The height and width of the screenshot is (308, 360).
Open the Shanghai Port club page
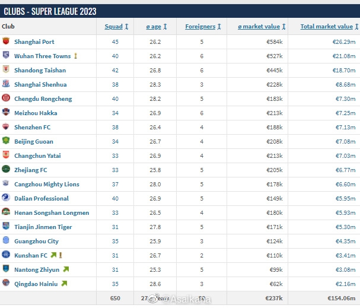click(x=34, y=42)
